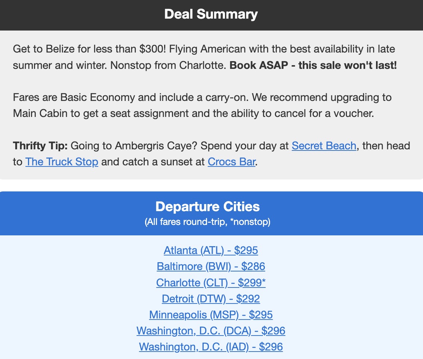This screenshot has width=423, height=359.
Task: Open the Secret Beach link
Action: pos(324,146)
